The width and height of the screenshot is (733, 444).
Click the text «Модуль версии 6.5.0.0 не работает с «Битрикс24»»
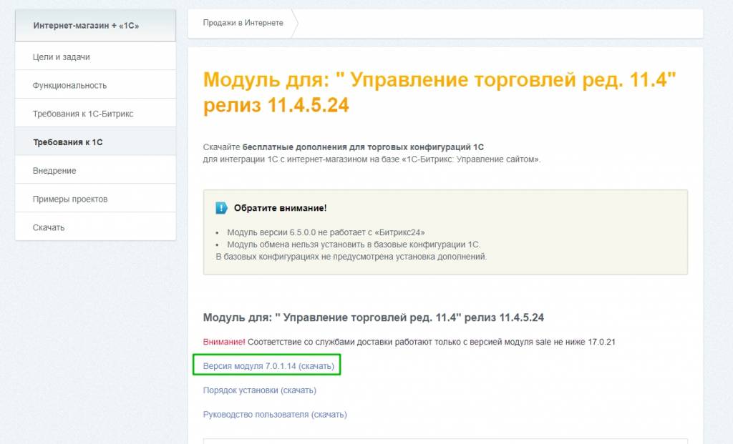click(326, 232)
